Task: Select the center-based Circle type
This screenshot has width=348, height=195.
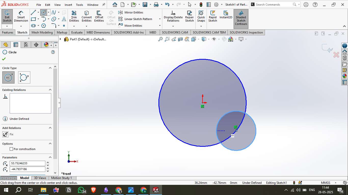Action: pos(8,77)
